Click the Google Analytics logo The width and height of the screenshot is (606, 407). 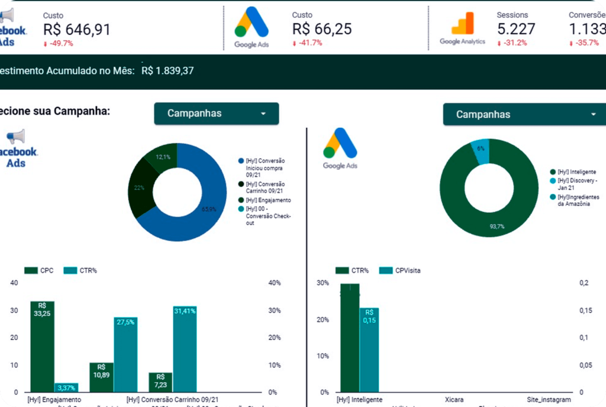tap(462, 28)
